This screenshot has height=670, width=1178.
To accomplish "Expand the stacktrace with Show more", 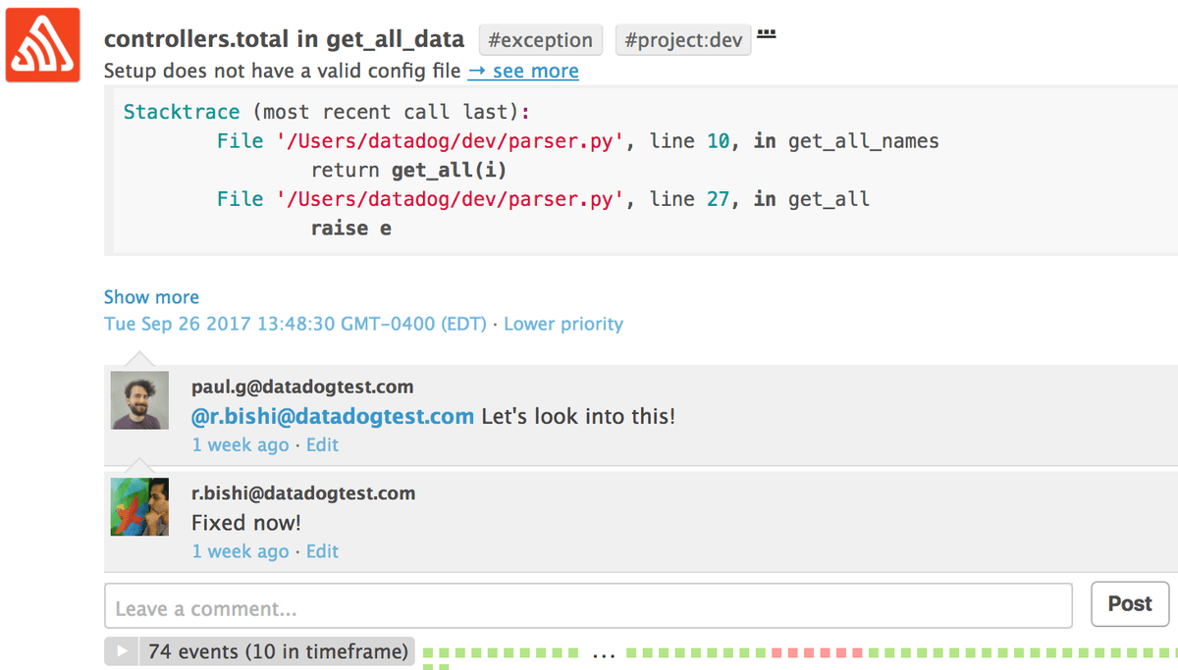I will coord(151,296).
